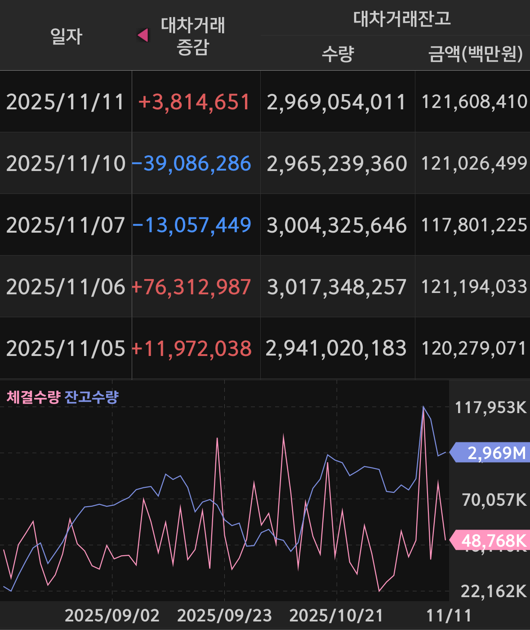Select date cell 2025/11/06
The height and width of the screenshot is (630, 530).
(x=66, y=287)
